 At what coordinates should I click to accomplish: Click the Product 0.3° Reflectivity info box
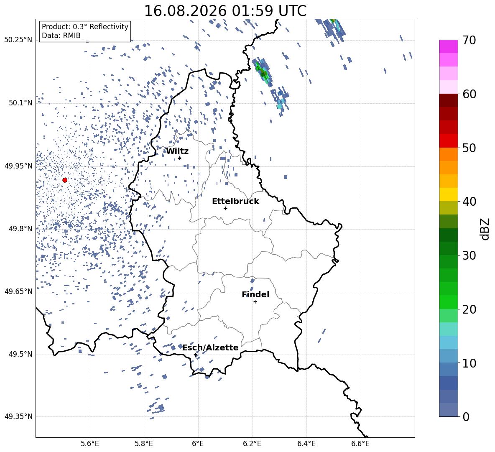coord(85,31)
